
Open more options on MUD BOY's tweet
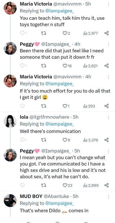tap(108, 197)
